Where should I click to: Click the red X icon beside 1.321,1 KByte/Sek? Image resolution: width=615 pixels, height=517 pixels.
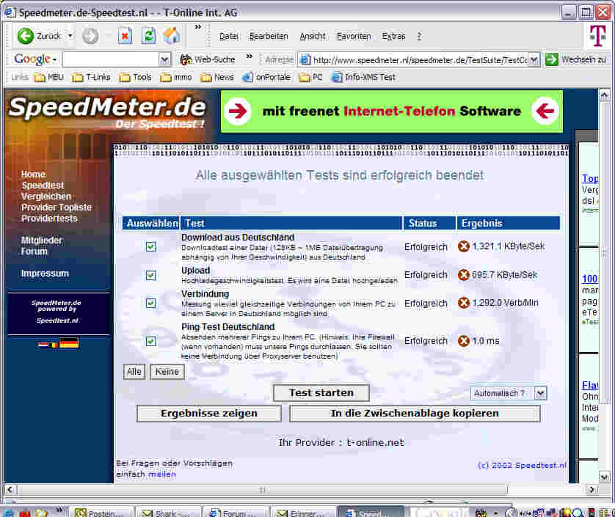click(x=464, y=246)
